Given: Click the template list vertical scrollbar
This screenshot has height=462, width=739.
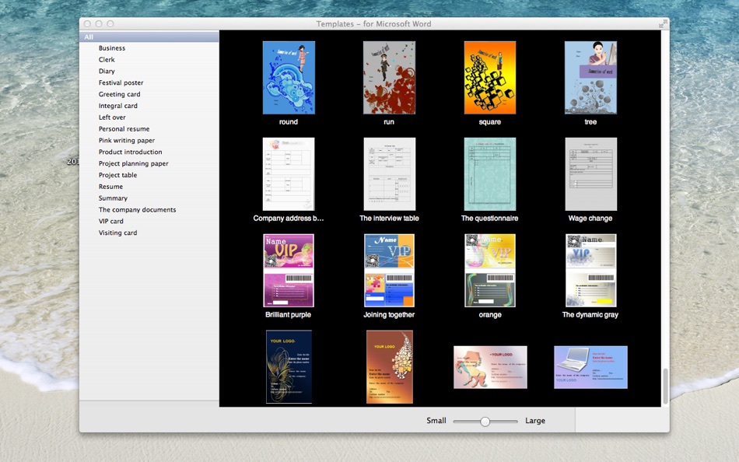Looking at the screenshot, I should pyautogui.click(x=665, y=386).
